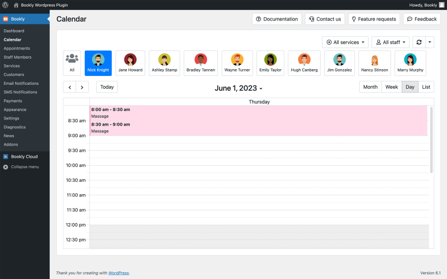Open the 8:30 am - 9:00 am Massage appointment

tap(259, 128)
